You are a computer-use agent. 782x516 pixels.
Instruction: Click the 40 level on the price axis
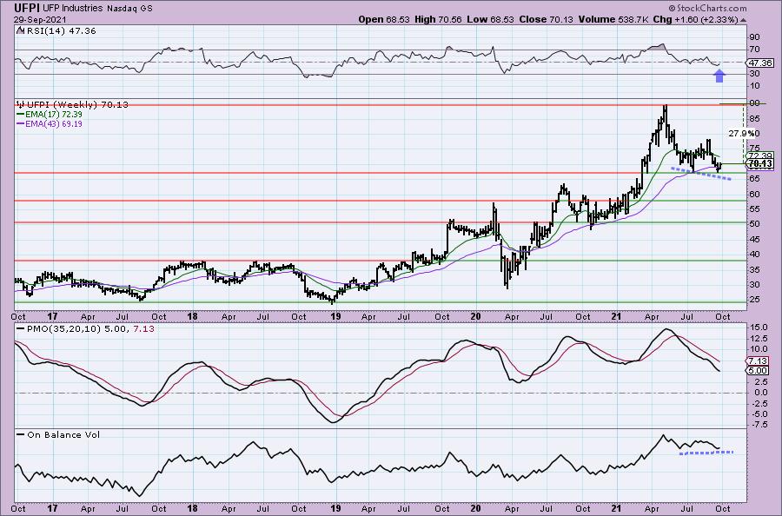click(x=754, y=255)
